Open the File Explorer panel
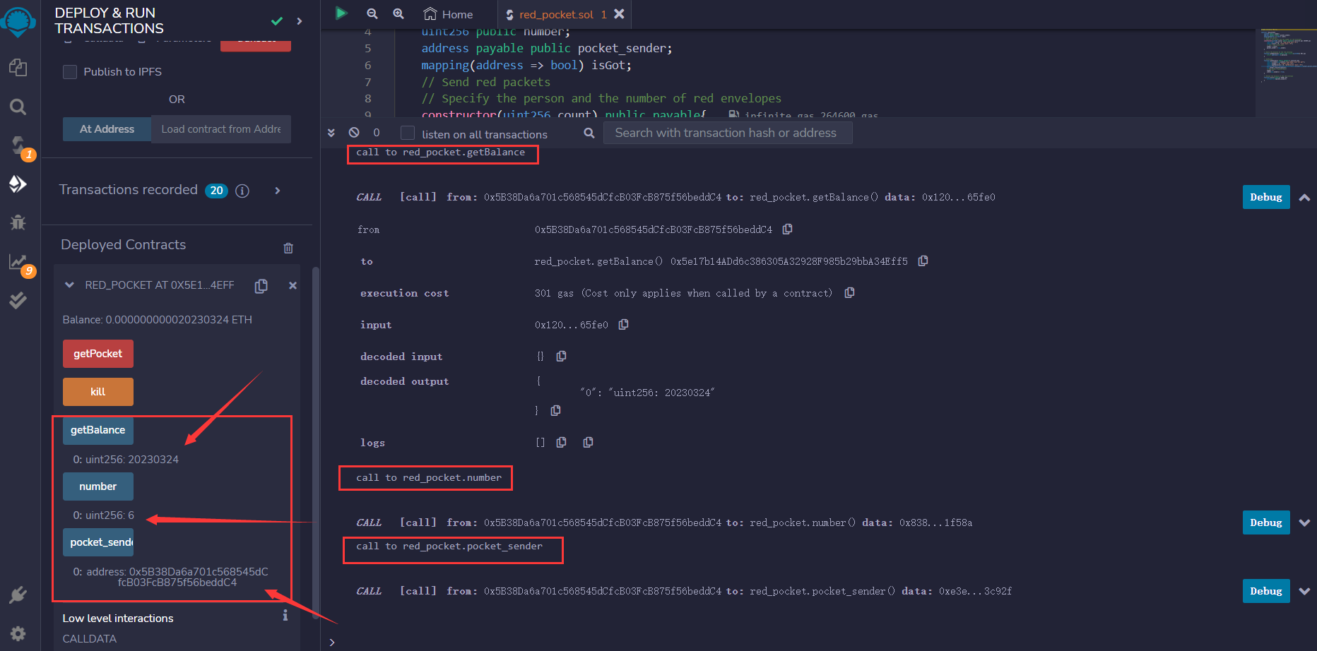 19,67
